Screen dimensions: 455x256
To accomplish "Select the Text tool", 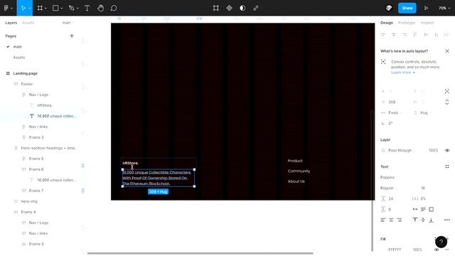I will click(x=87, y=8).
